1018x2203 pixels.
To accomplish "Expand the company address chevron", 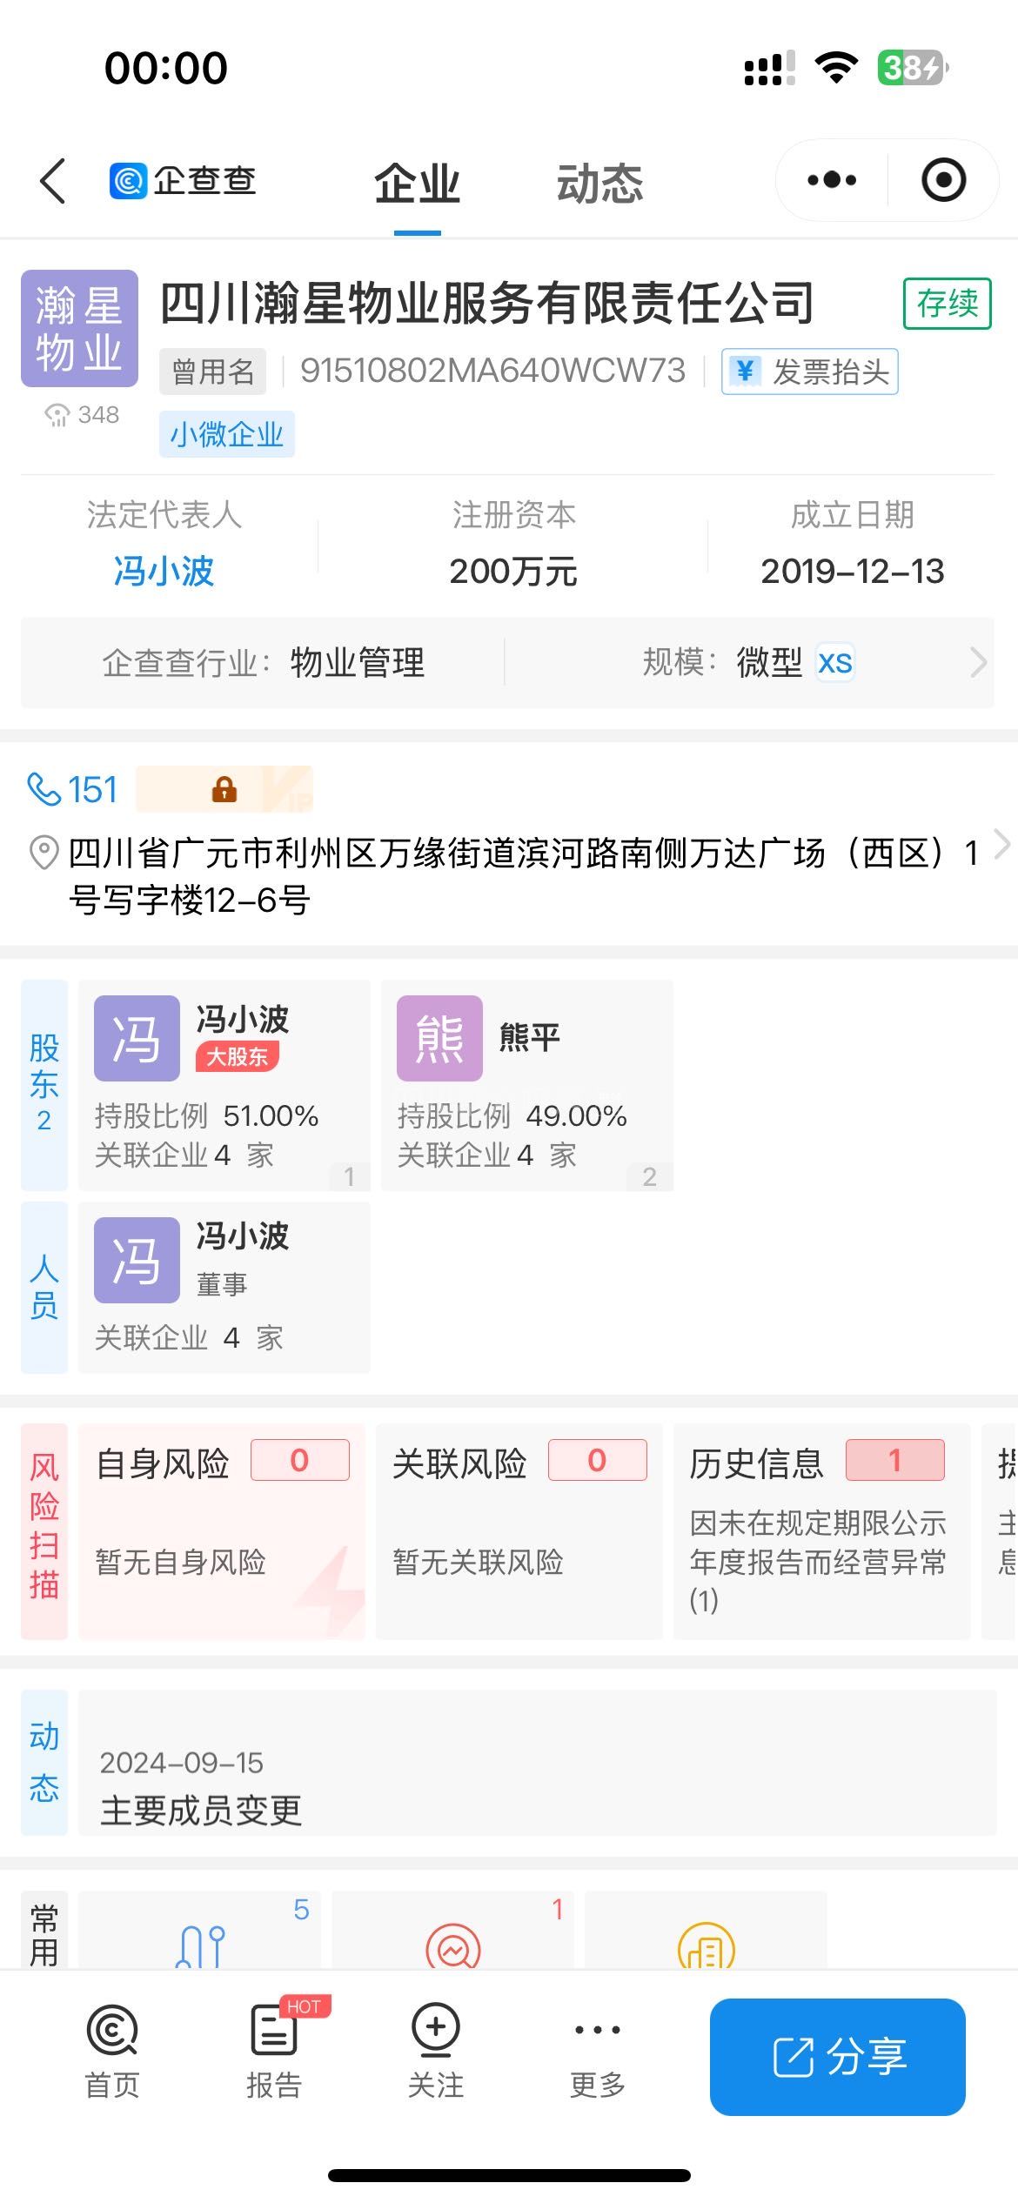I will (1001, 844).
